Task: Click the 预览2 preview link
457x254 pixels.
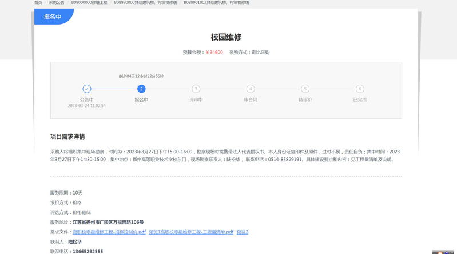Action: click(x=243, y=232)
